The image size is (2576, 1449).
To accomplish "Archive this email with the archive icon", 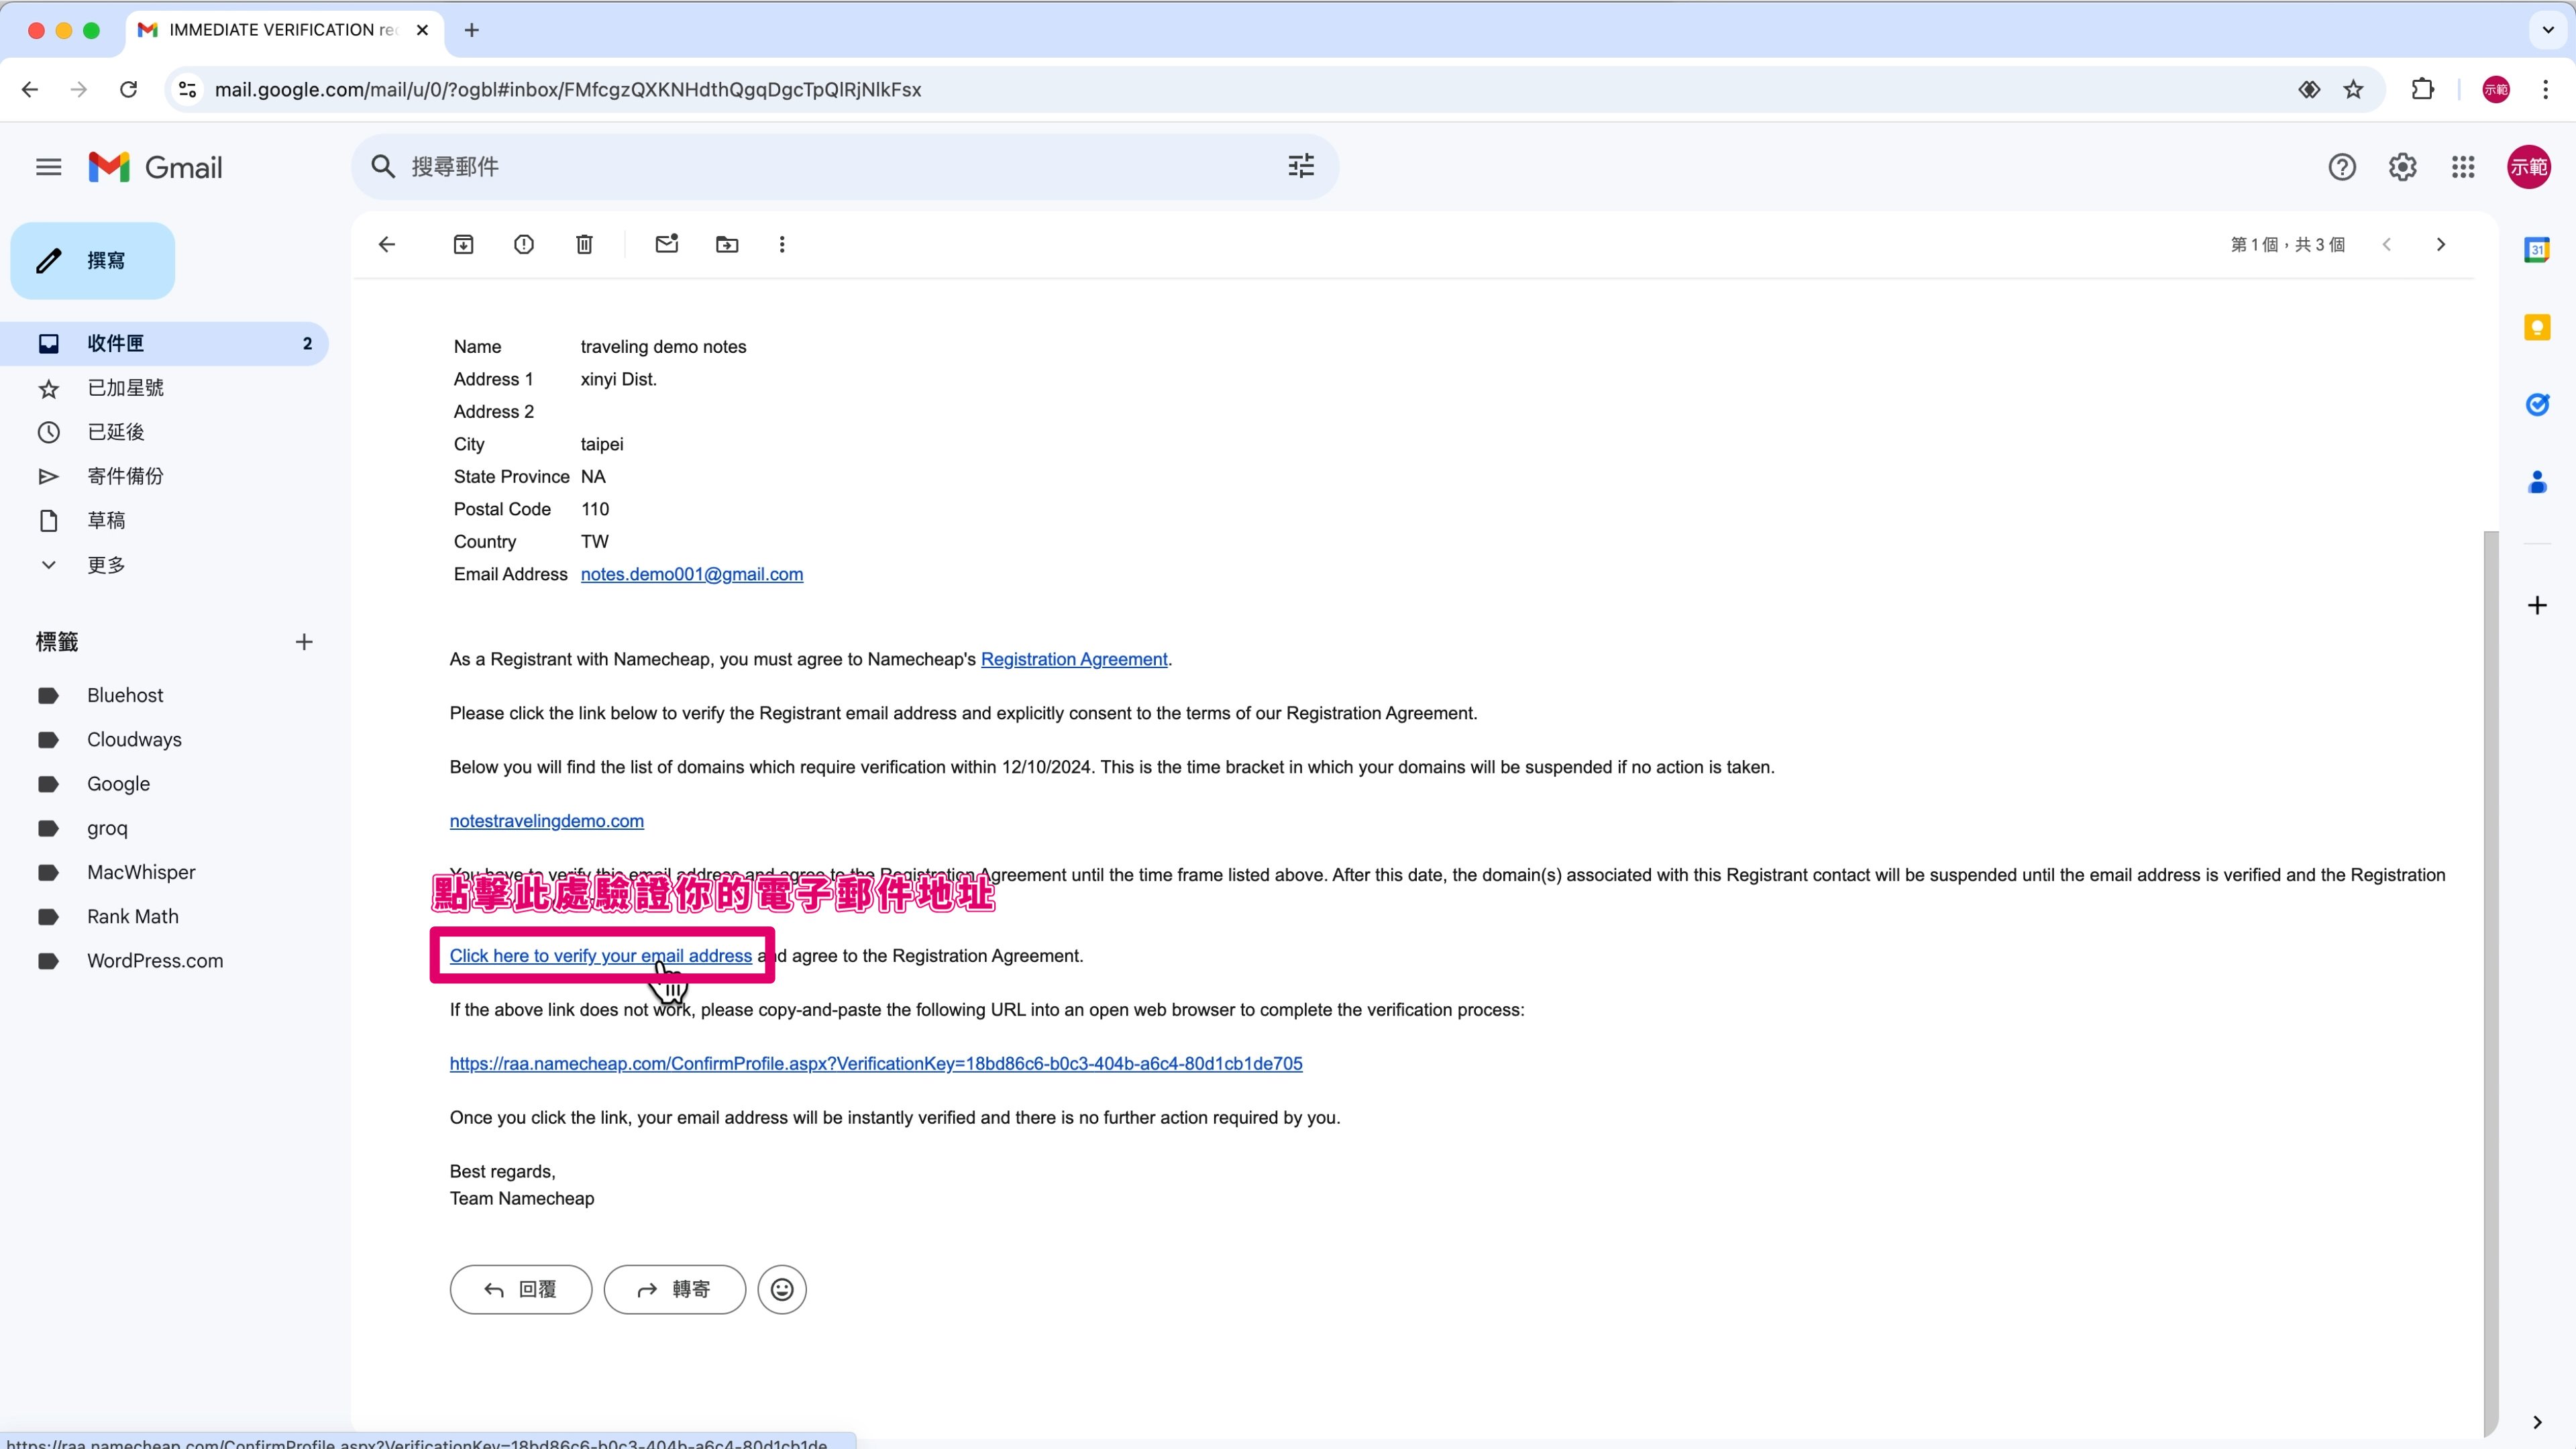I will click(463, 245).
